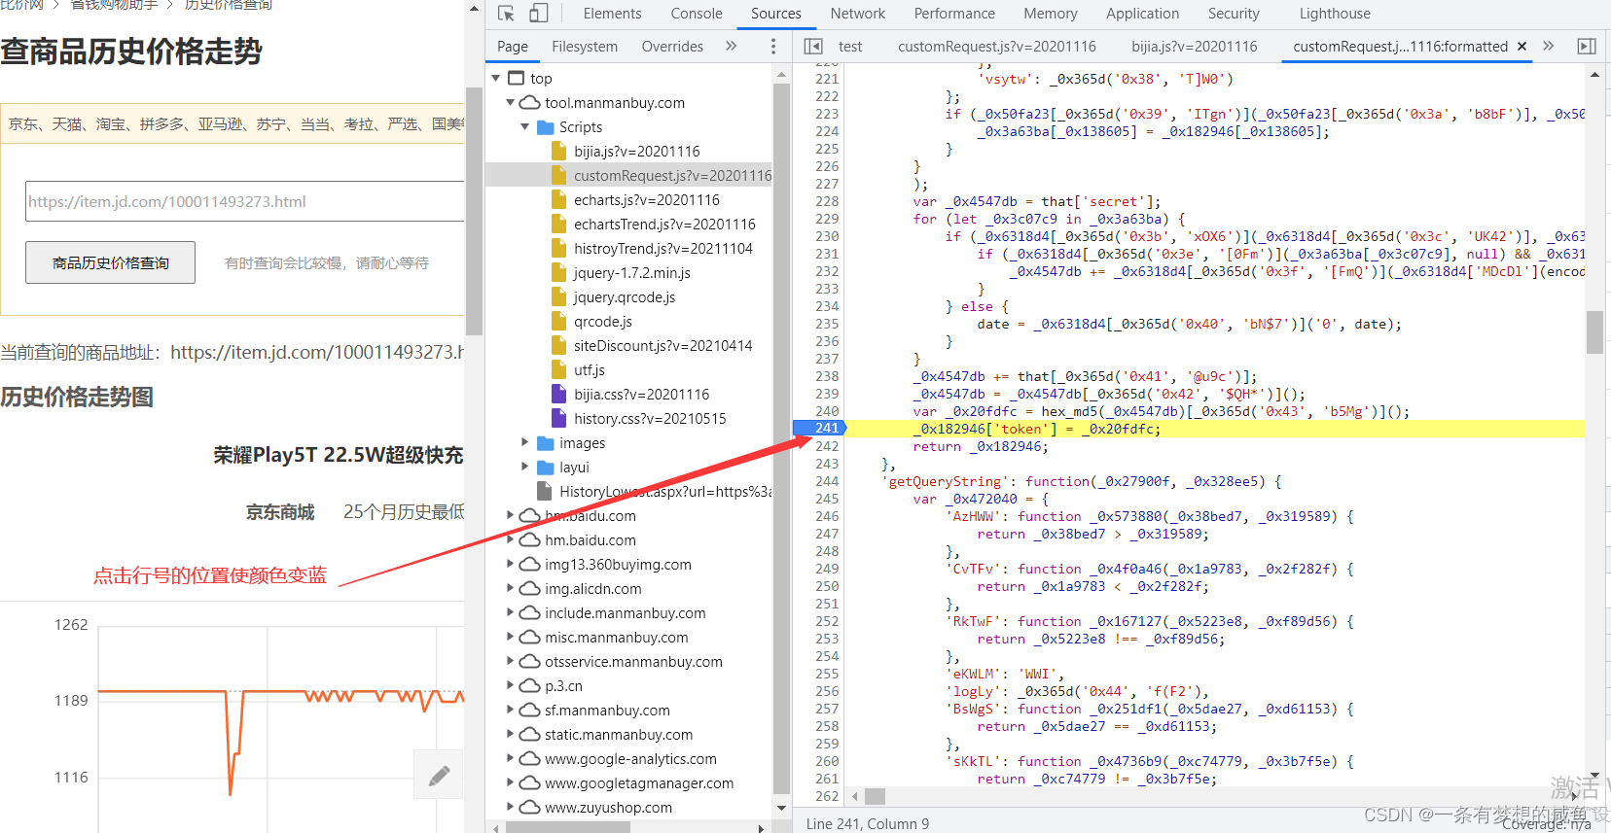
Task: Open the history.css?v=20210515 stylesheet
Action: [x=650, y=418]
